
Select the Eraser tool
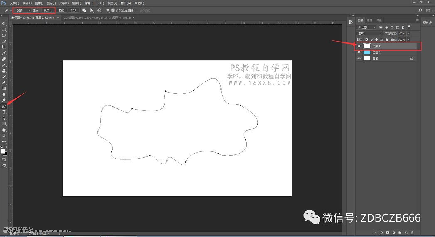[4, 83]
